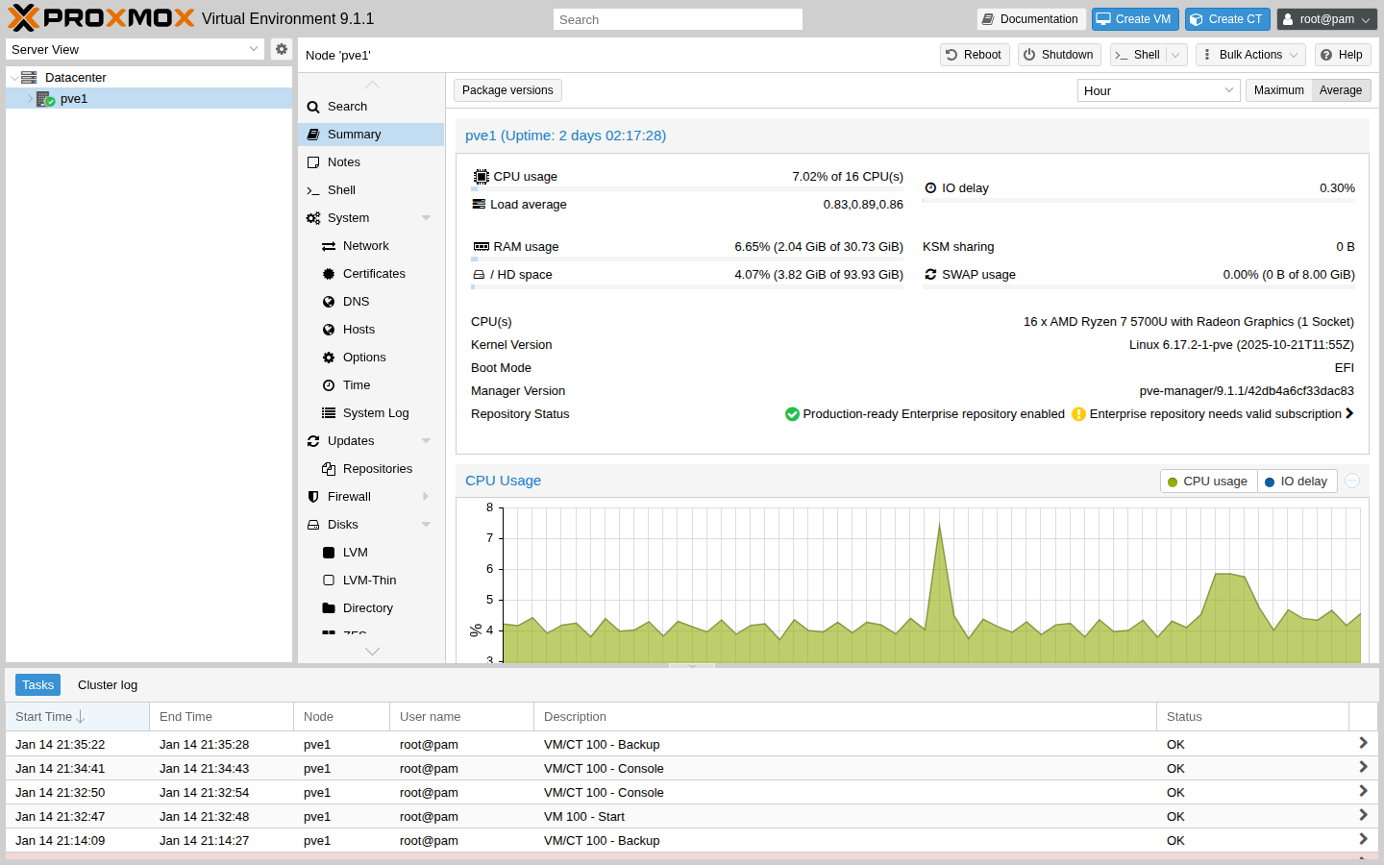
Task: Open the Hour time range dropdown
Action: pyautogui.click(x=1158, y=89)
